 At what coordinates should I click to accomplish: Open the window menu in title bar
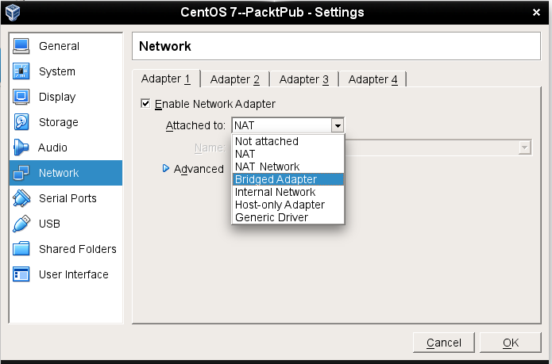click(x=13, y=12)
